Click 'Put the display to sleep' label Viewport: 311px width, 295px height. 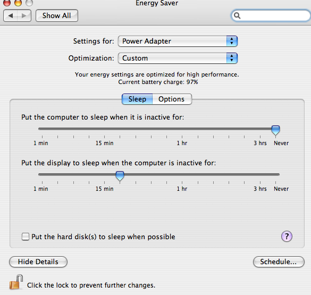pyautogui.click(x=119, y=163)
